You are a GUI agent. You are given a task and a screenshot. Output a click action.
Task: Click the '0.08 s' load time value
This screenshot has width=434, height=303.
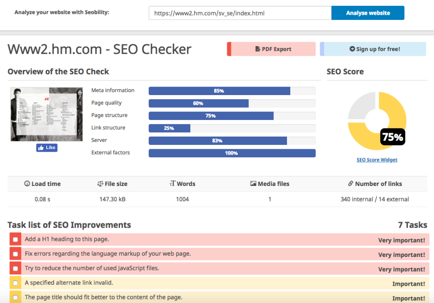click(x=42, y=199)
